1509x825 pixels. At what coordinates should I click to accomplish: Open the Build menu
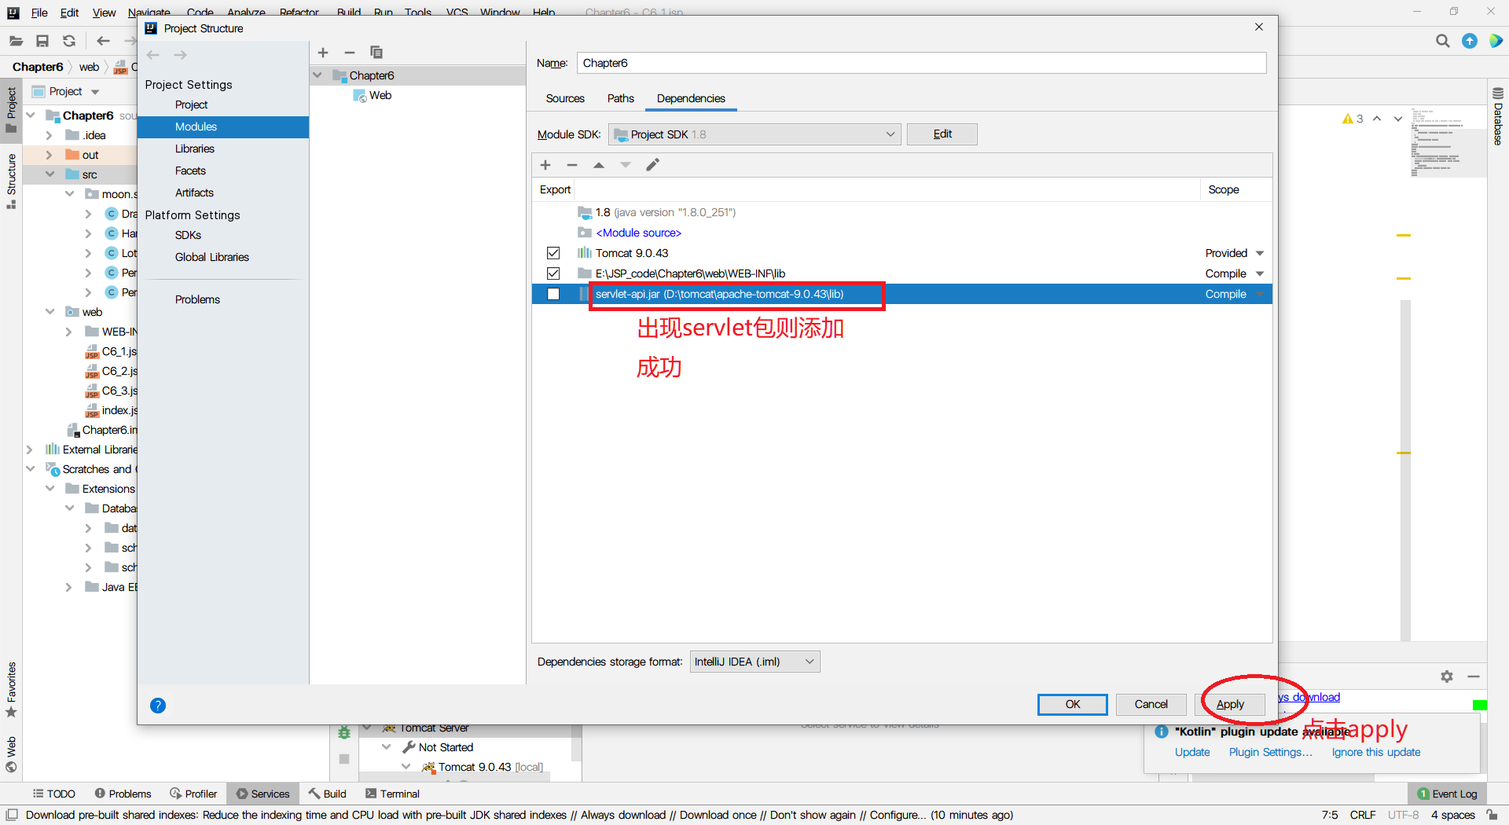click(348, 12)
